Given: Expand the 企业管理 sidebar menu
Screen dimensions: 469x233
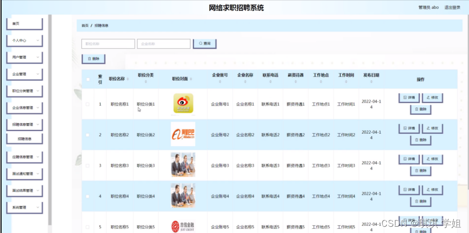Looking at the screenshot, I should click(25, 74).
